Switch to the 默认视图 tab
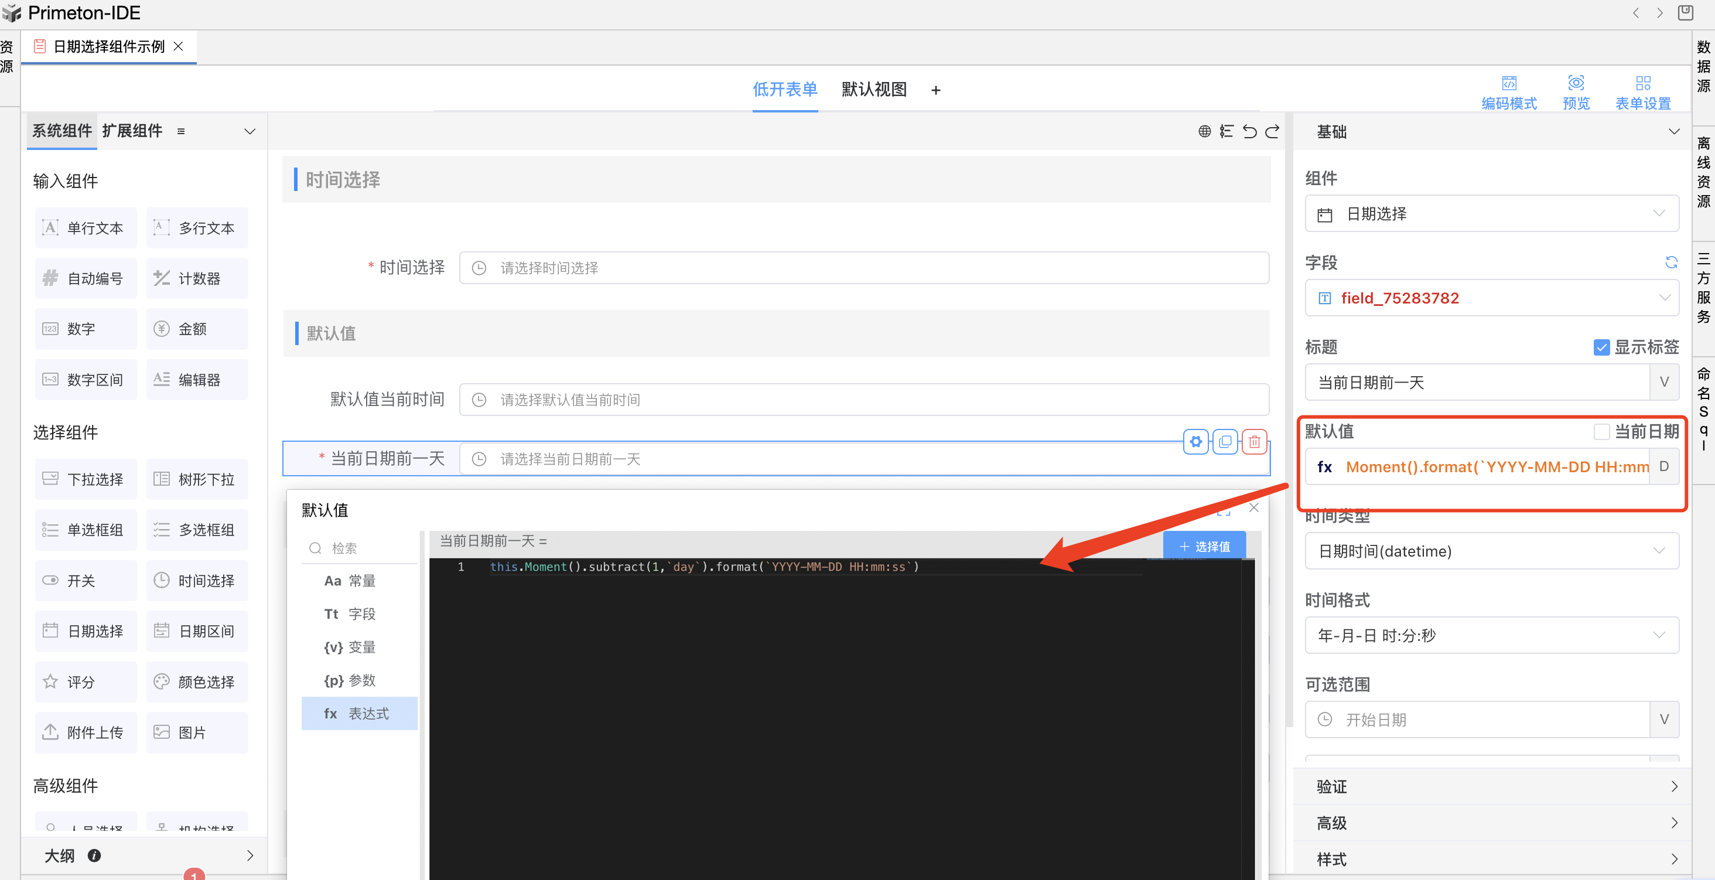Viewport: 1715px width, 880px height. click(874, 89)
